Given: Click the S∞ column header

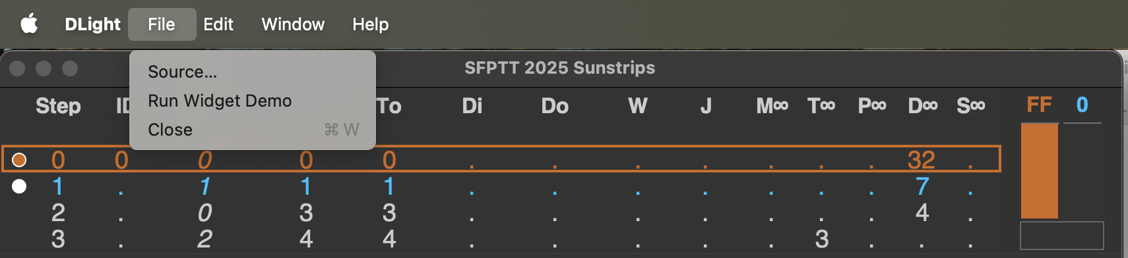Looking at the screenshot, I should [970, 105].
